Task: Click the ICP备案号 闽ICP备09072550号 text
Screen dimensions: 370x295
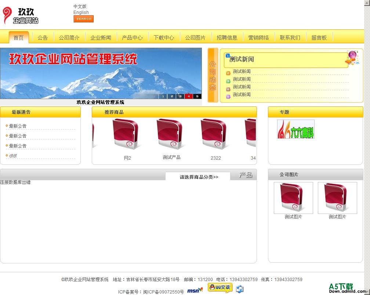Action: point(151,292)
